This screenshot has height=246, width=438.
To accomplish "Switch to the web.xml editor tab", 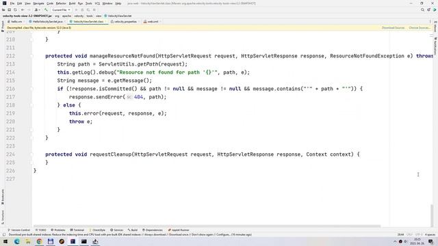I will point(151,21).
